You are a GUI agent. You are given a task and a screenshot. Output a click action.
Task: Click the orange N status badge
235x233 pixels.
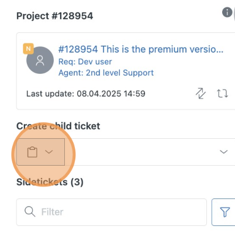(x=29, y=49)
